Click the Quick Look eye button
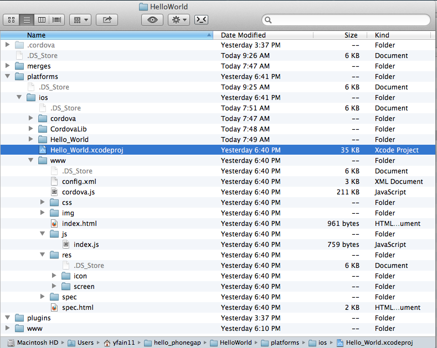Screen dimensions: 437x348 pyautogui.click(x=152, y=20)
